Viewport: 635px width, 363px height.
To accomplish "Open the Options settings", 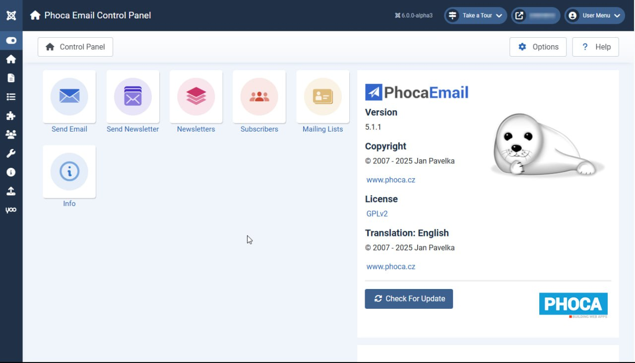I will (538, 46).
